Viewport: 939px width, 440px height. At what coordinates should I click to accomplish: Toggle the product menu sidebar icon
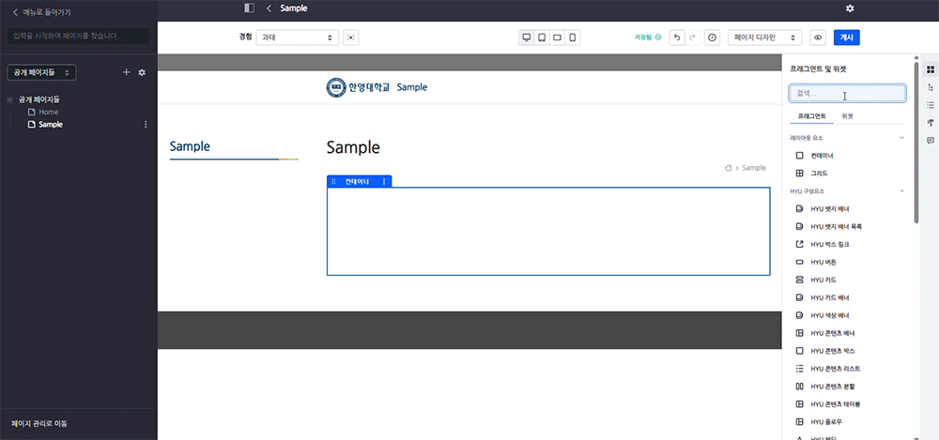pyautogui.click(x=249, y=8)
